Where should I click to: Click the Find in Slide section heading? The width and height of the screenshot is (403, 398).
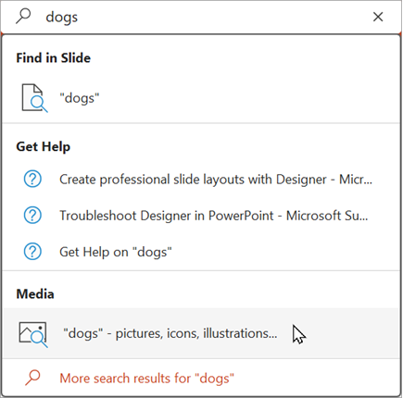[54, 58]
